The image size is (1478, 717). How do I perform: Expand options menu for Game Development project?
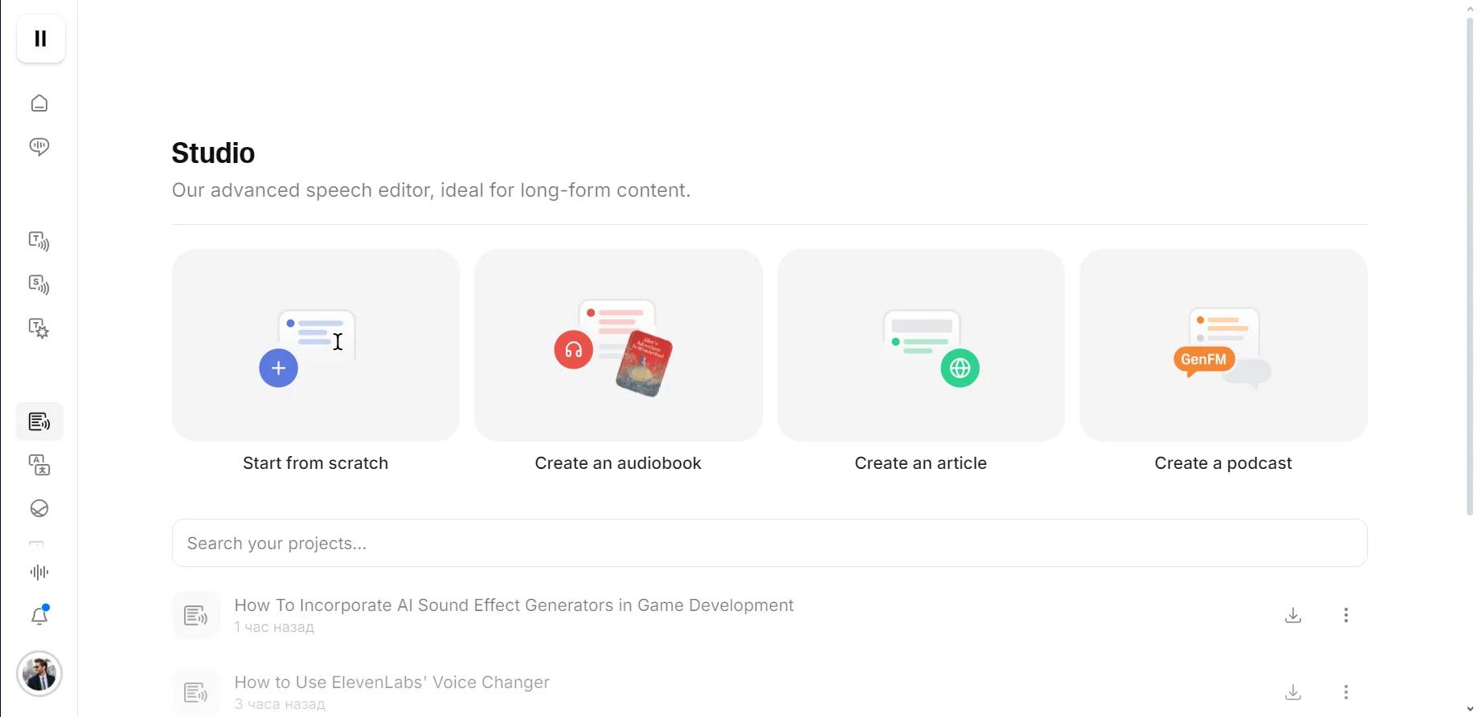1345,615
